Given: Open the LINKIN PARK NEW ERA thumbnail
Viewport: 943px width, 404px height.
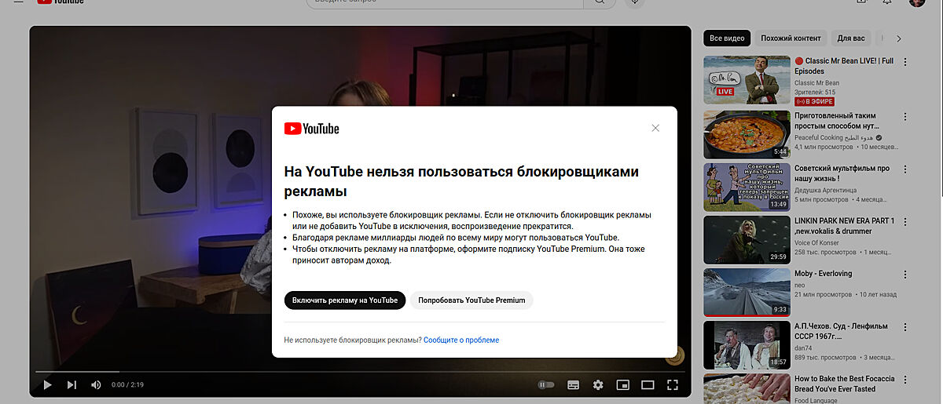Looking at the screenshot, I should [x=747, y=239].
